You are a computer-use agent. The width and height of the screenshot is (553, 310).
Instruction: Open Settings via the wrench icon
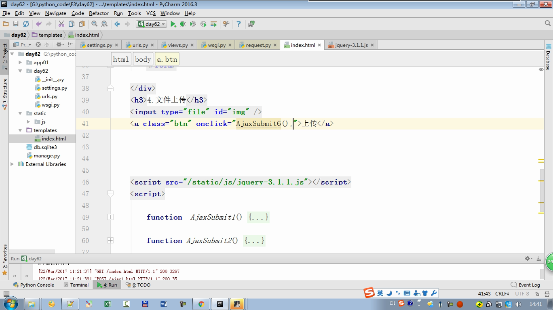[226, 24]
